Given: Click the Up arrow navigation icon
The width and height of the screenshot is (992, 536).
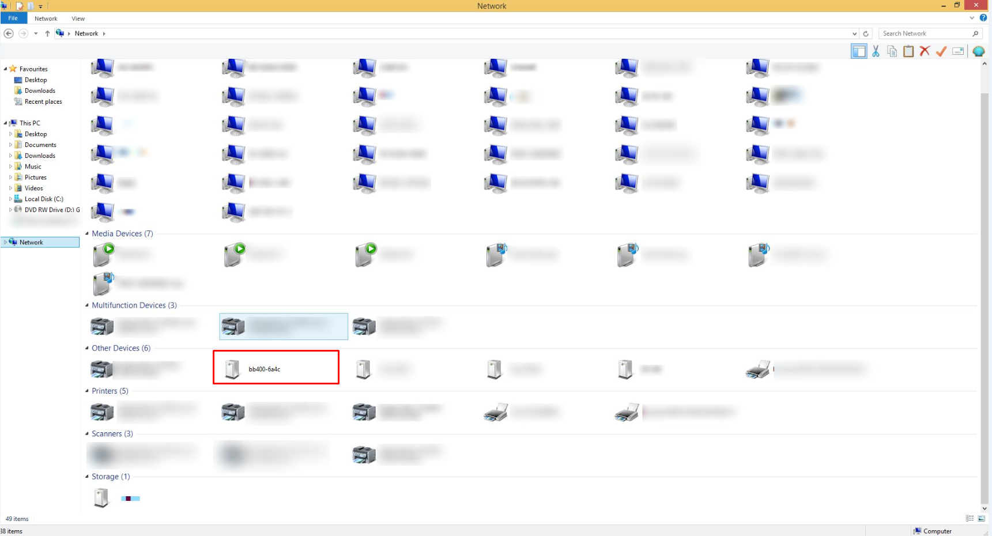Looking at the screenshot, I should pyautogui.click(x=47, y=33).
